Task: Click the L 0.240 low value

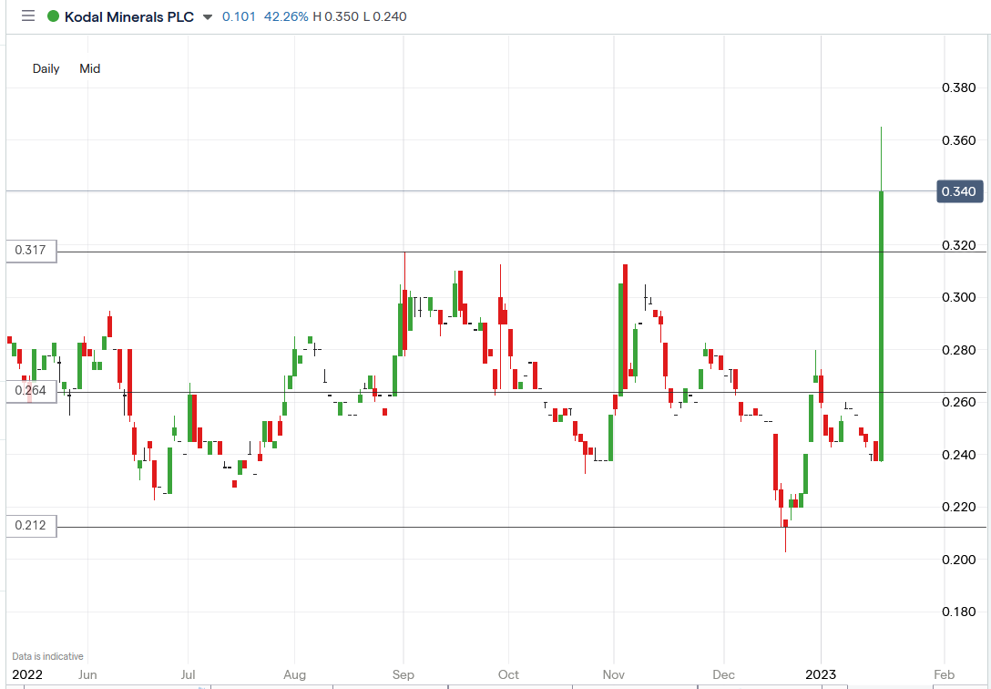Action: (384, 16)
